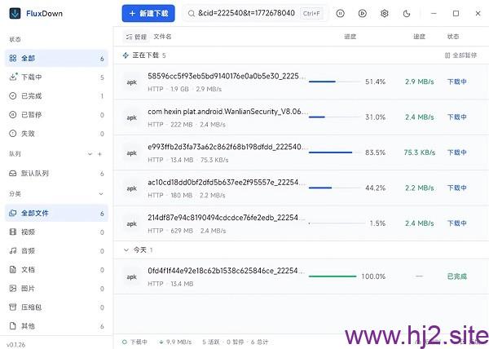Screen dimensions: 489x349
Task: Show 失败 failed downloads filter
Action: point(57,134)
